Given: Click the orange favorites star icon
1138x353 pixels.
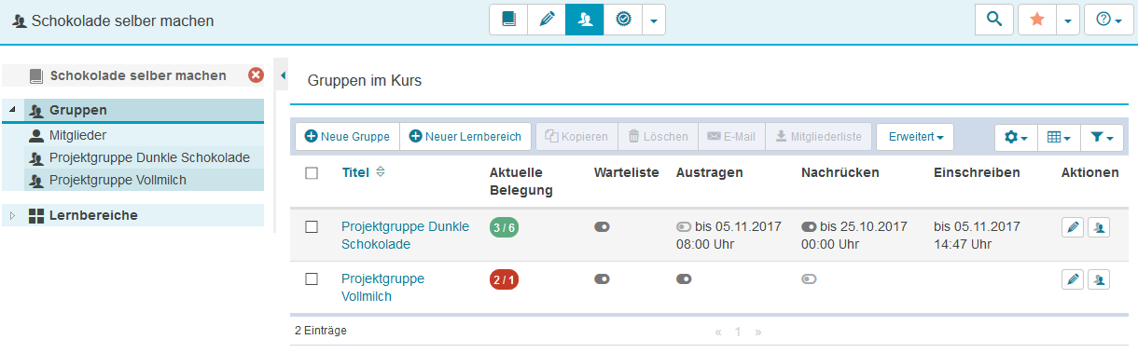Looking at the screenshot, I should pyautogui.click(x=1037, y=20).
